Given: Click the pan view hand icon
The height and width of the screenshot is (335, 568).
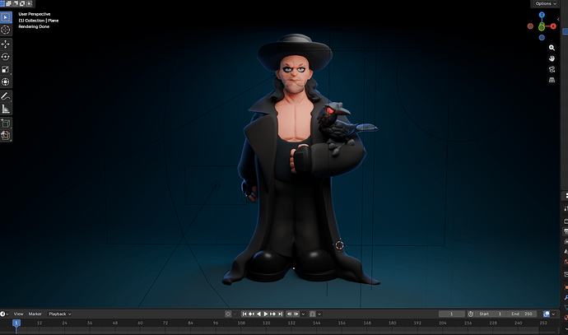Looking at the screenshot, I should click(x=552, y=58).
